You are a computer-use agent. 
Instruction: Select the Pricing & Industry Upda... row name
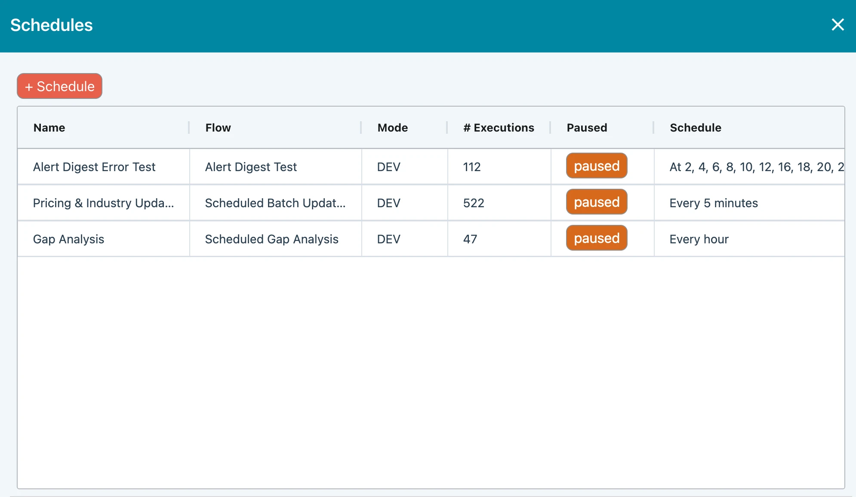point(103,203)
